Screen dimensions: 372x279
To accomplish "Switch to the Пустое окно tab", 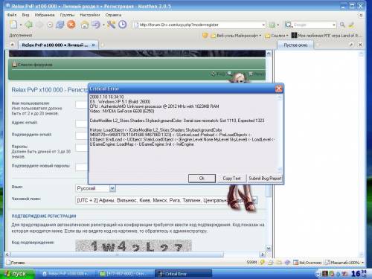I will coord(295,45).
